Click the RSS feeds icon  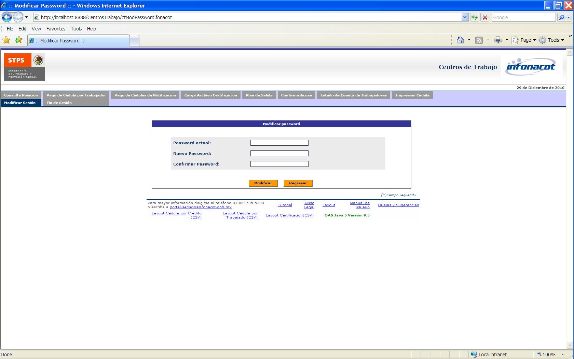click(479, 40)
